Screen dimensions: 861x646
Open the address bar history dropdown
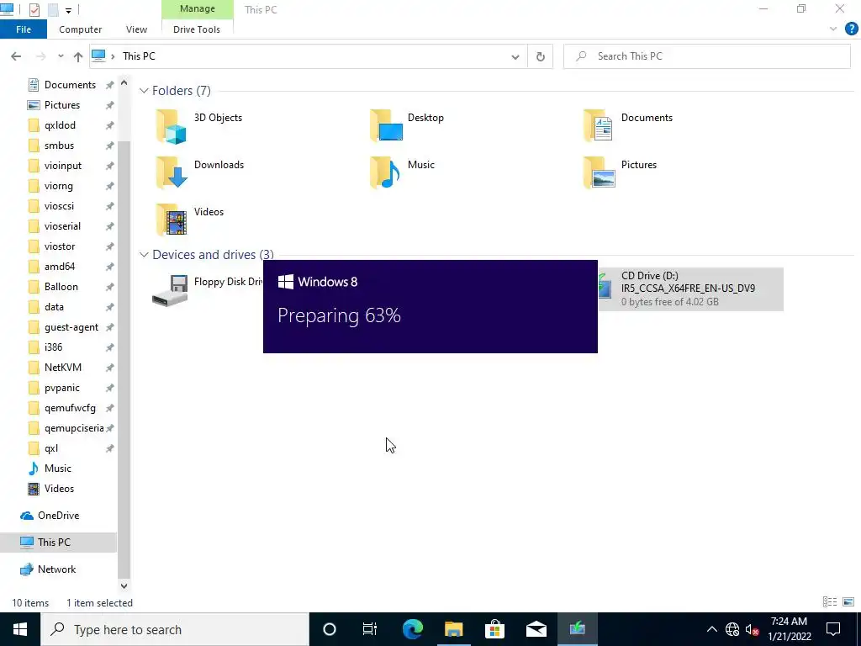point(515,56)
